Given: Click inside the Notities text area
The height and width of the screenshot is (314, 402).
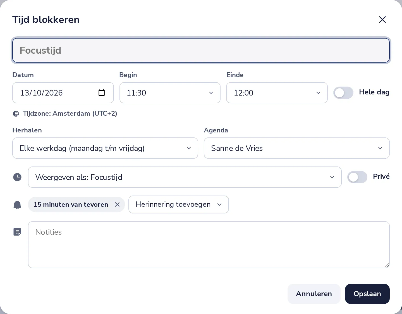Looking at the screenshot, I should [209, 245].
